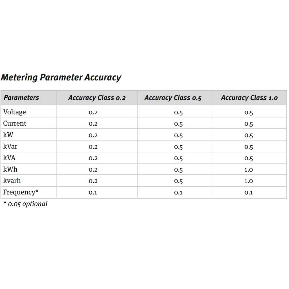The height and width of the screenshot is (289, 289).
Task: Click the Accuracy Class 0.2 header
Action: (x=97, y=98)
